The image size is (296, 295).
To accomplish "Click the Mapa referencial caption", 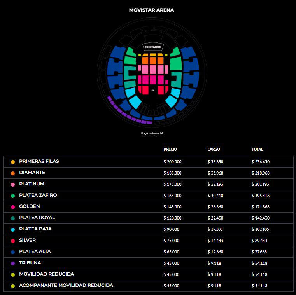I will [152, 133].
